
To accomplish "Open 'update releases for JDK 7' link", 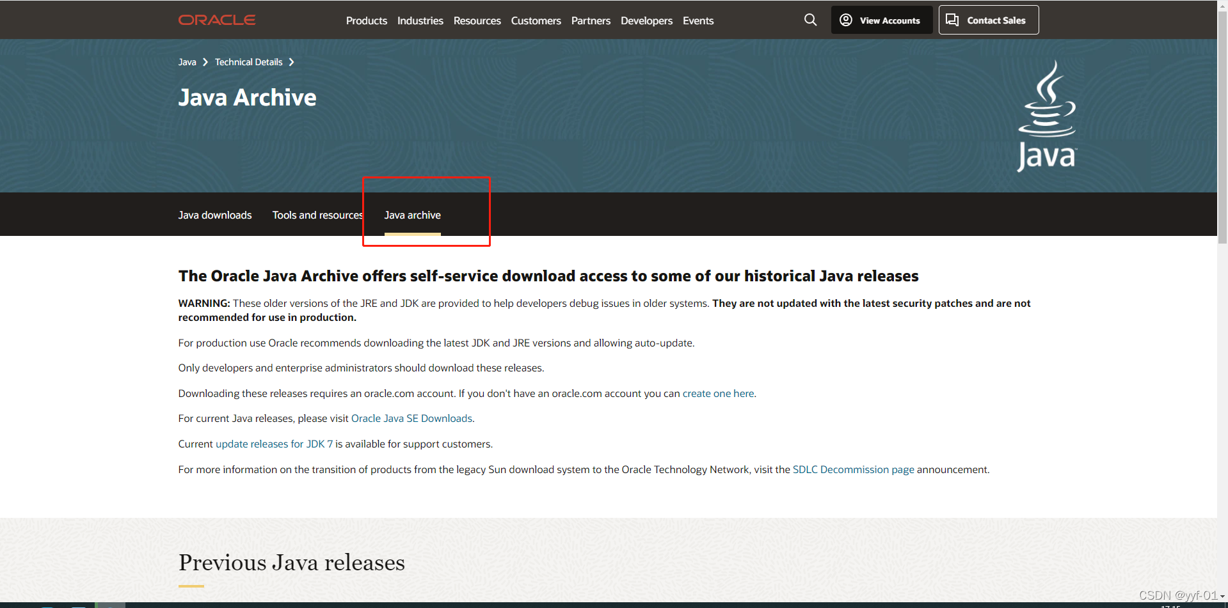I will coord(274,444).
